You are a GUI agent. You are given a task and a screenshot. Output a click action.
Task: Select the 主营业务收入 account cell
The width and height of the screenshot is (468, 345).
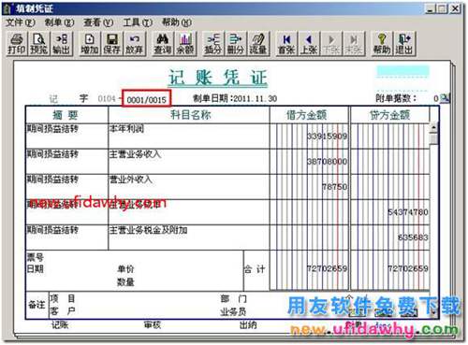[189, 162]
